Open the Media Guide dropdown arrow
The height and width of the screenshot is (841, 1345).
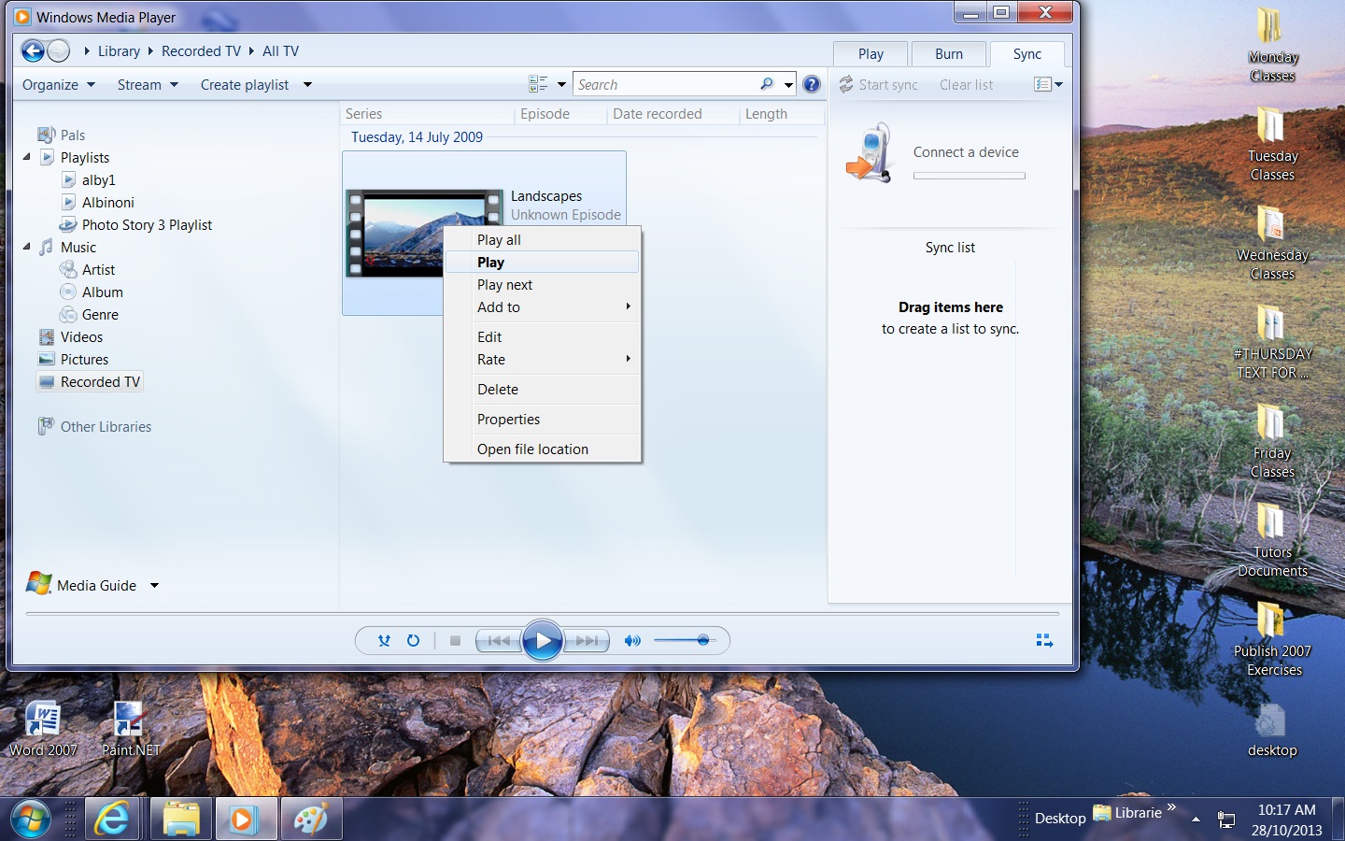click(154, 585)
